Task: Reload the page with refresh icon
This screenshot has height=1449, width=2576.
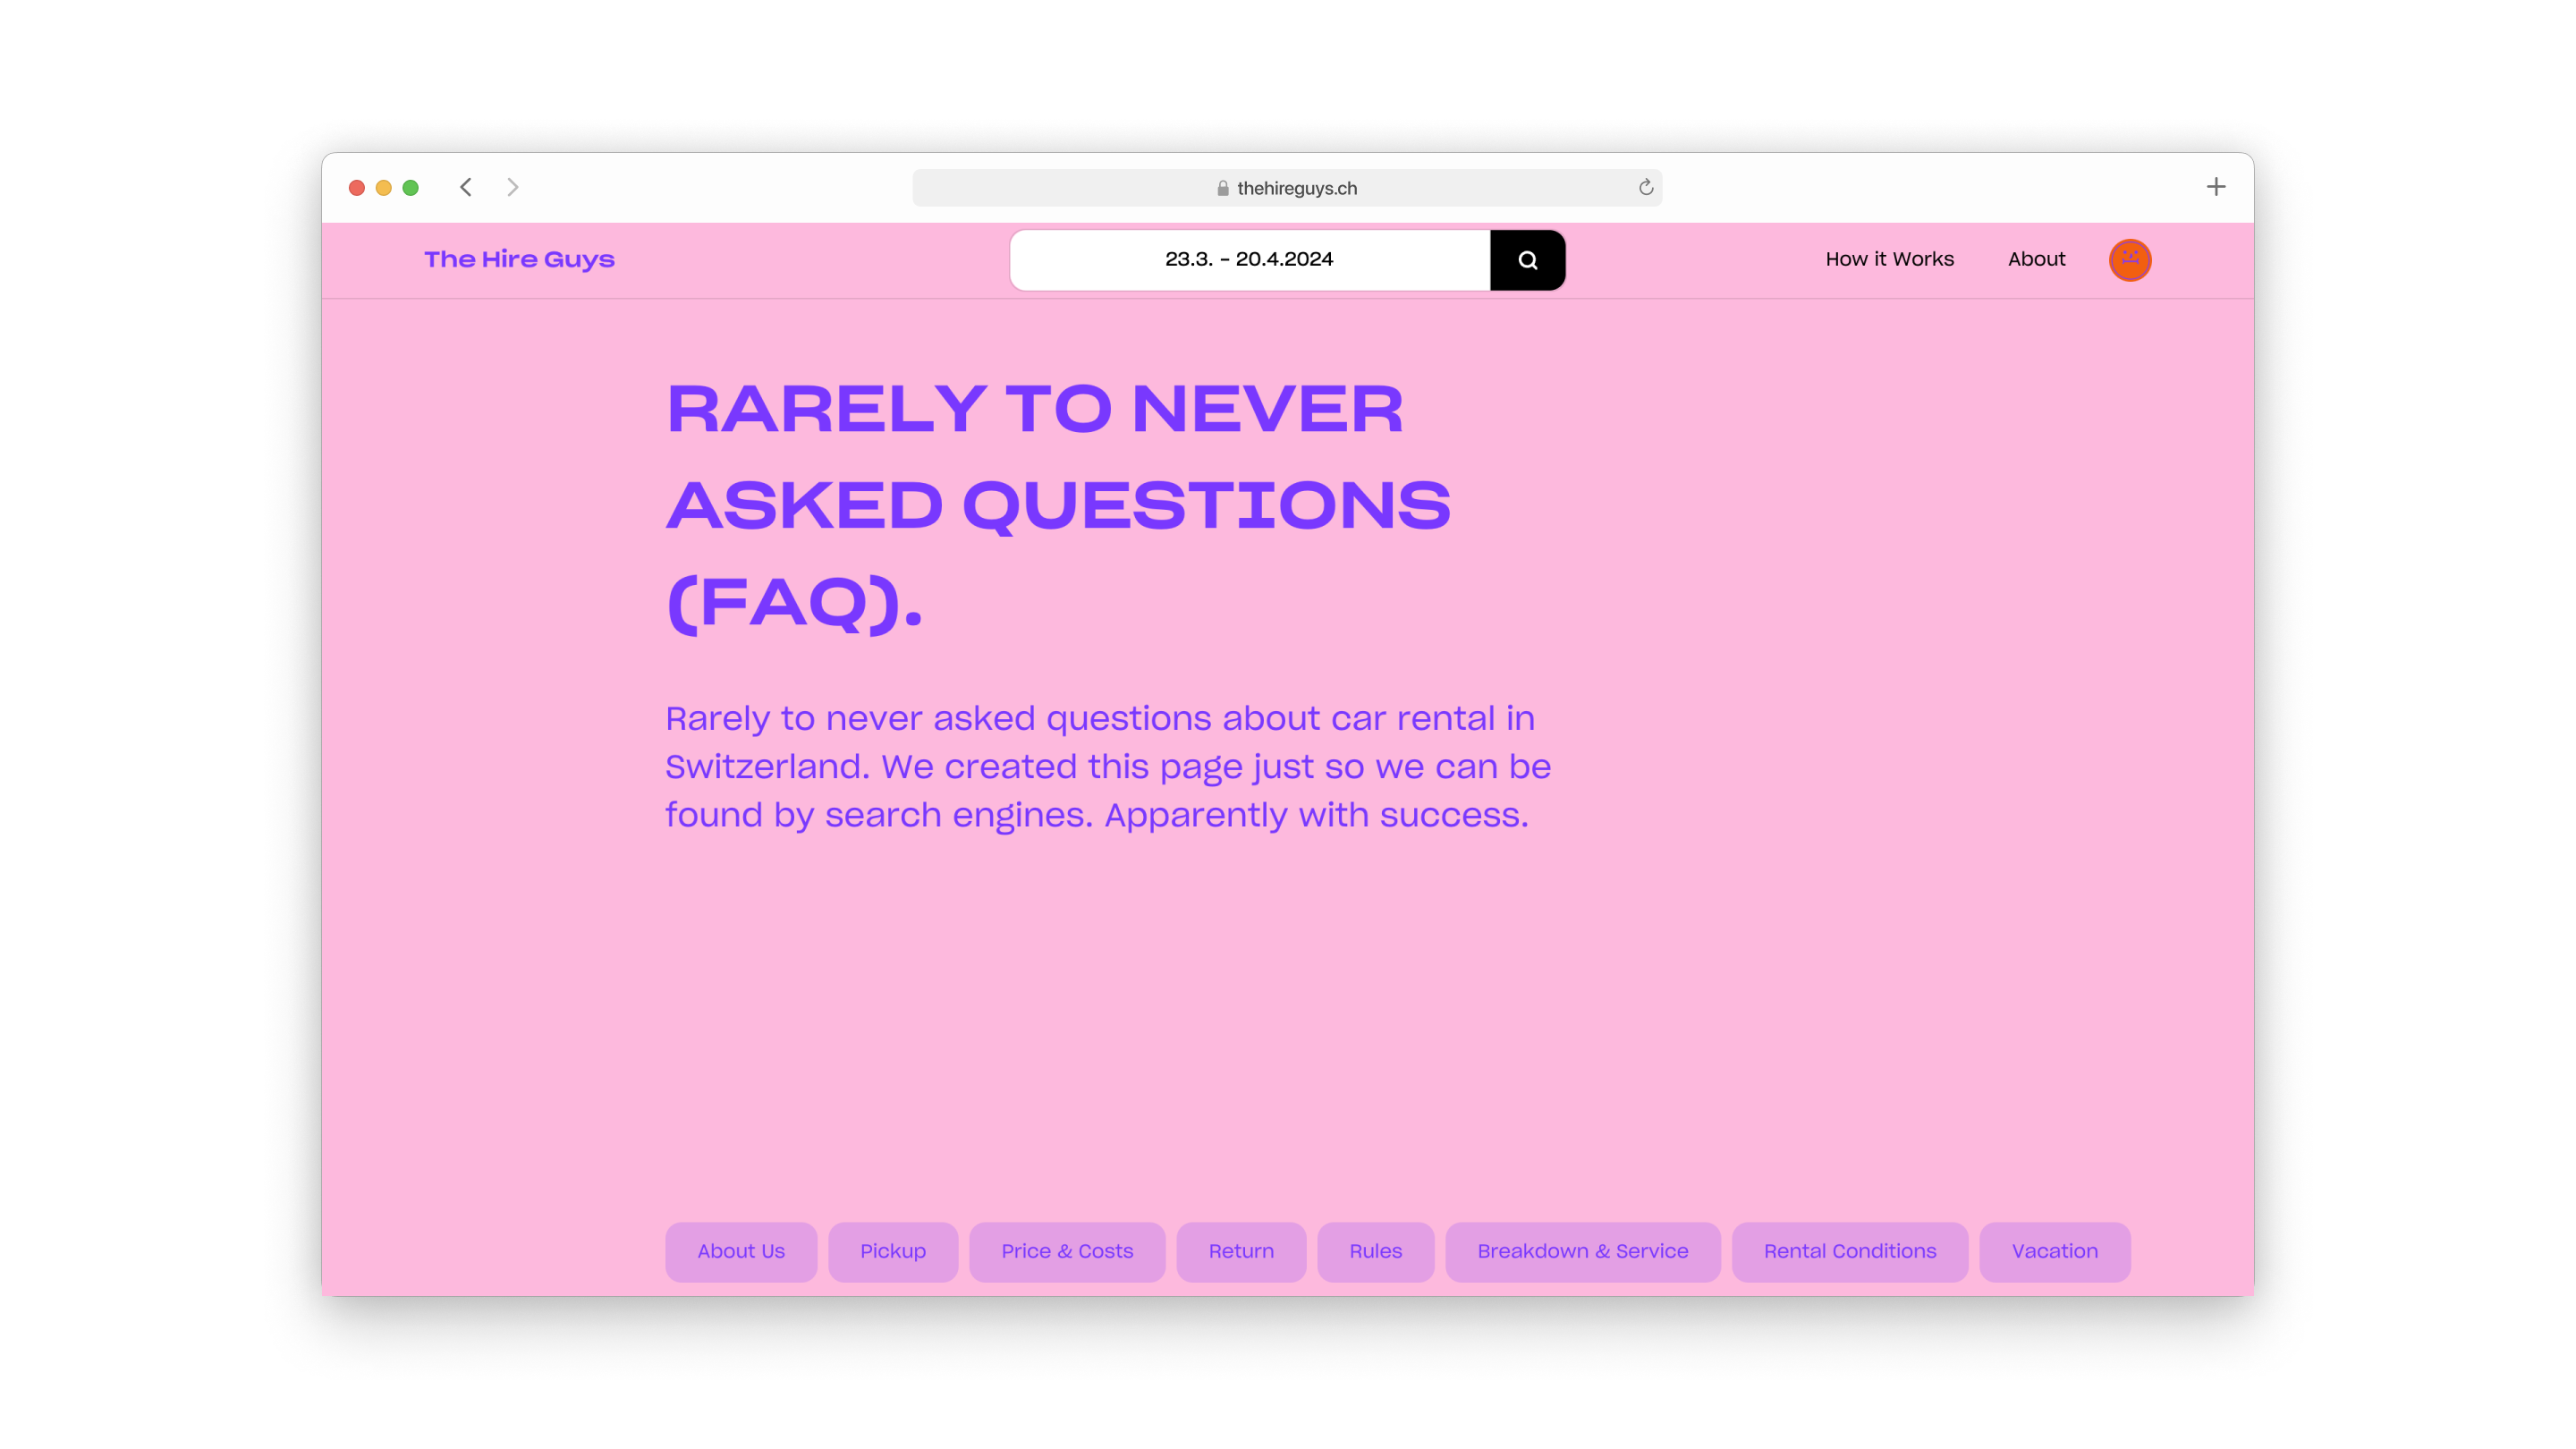Action: [x=1645, y=187]
